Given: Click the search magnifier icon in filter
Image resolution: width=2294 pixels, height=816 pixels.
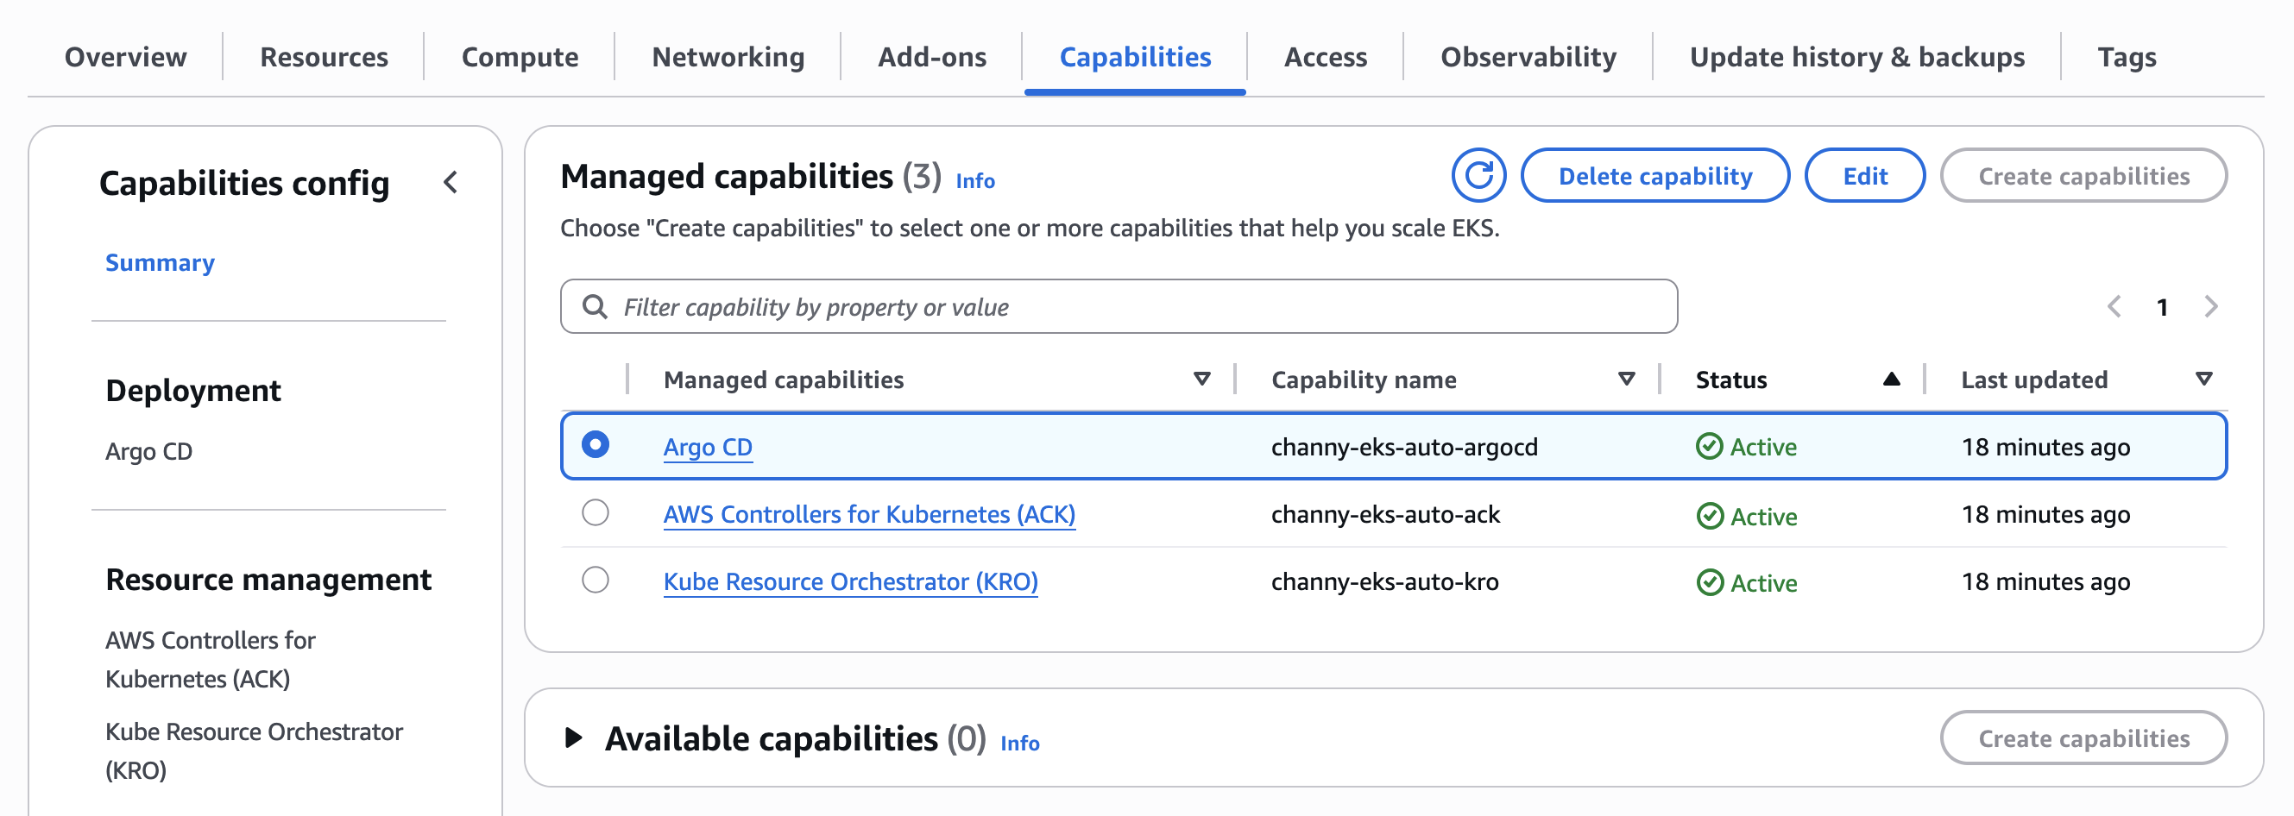Looking at the screenshot, I should [x=595, y=307].
